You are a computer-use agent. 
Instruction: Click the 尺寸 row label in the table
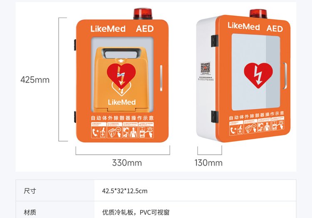coord(30,191)
